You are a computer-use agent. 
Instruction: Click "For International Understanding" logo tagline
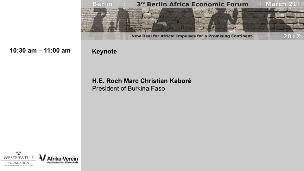19,166
